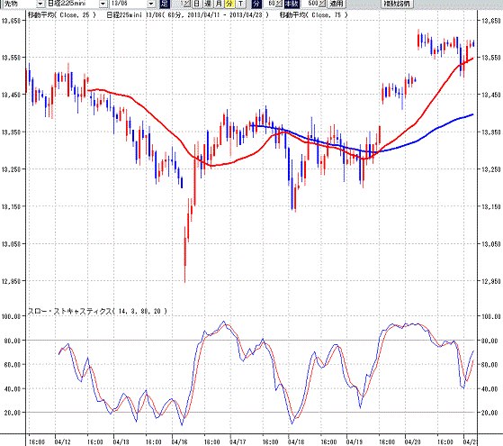The height and width of the screenshot is (446, 503).
Task: Switch to the T tick chart button
Action: pyautogui.click(x=241, y=4)
